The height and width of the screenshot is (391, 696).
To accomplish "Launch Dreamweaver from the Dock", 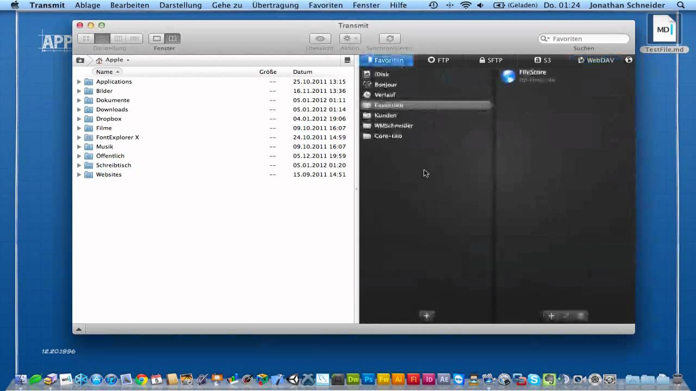I will [x=353, y=379].
